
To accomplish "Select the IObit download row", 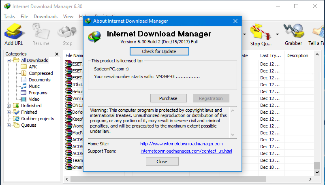I will (x=74, y=85).
